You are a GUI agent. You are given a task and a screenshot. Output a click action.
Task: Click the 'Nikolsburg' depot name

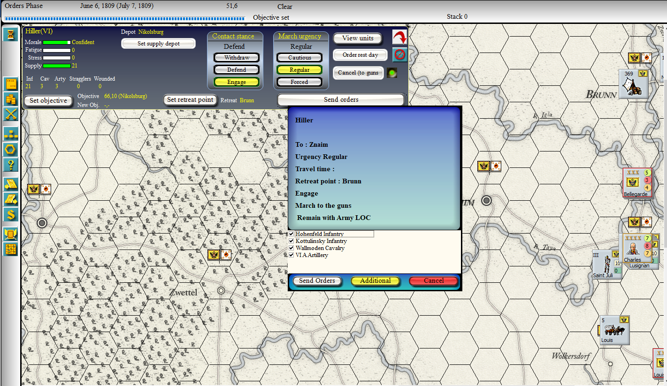pos(151,32)
